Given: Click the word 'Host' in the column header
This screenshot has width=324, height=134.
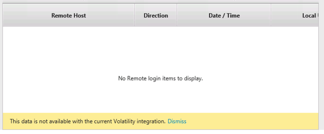Looking at the screenshot, I should (79, 16).
